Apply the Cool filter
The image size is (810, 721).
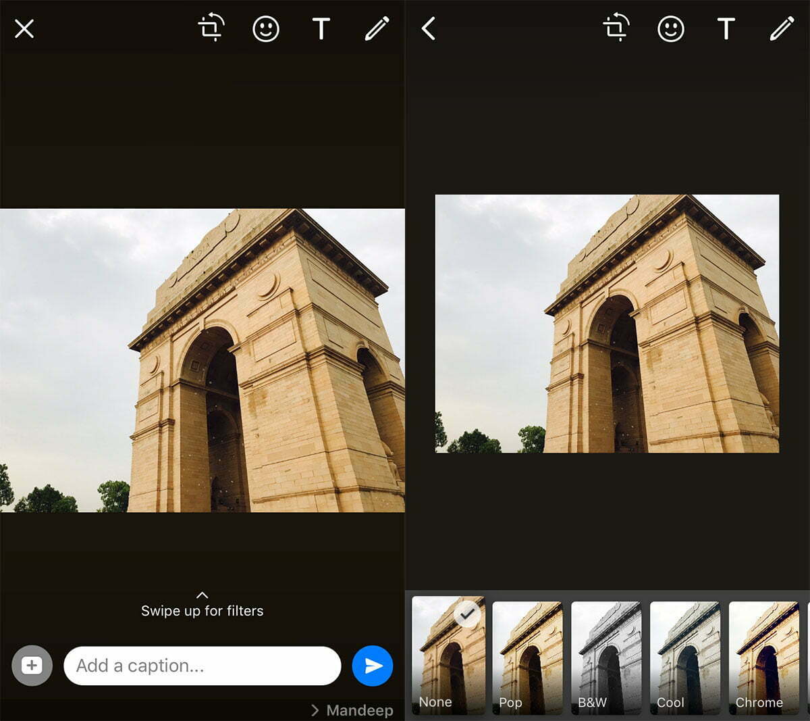(x=686, y=657)
